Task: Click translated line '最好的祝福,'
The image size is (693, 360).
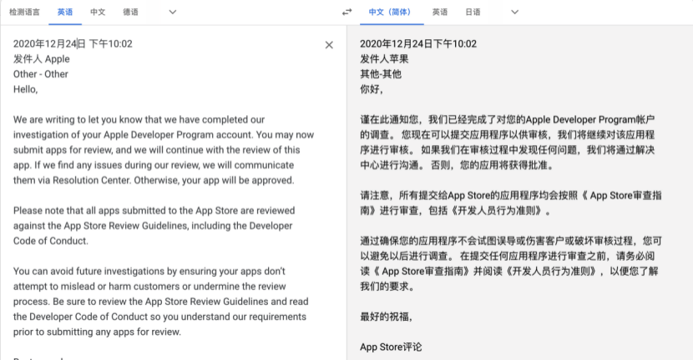Action: pyautogui.click(x=386, y=317)
